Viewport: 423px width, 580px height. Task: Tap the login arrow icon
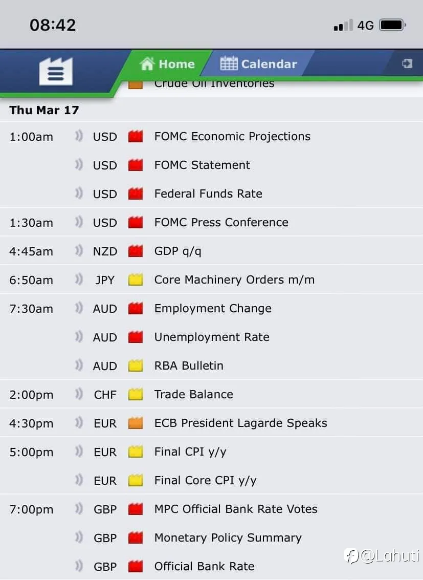click(x=407, y=63)
